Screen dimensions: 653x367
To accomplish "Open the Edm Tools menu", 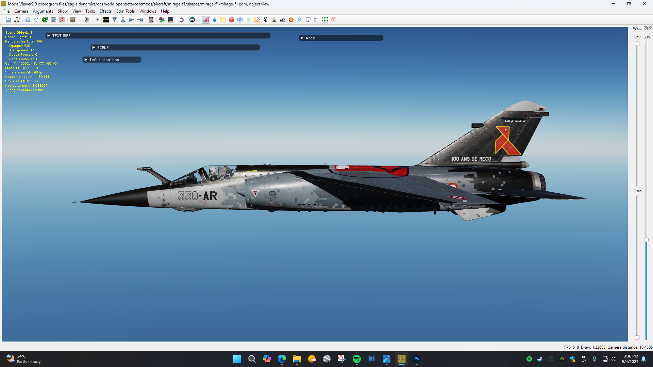I will tap(125, 11).
